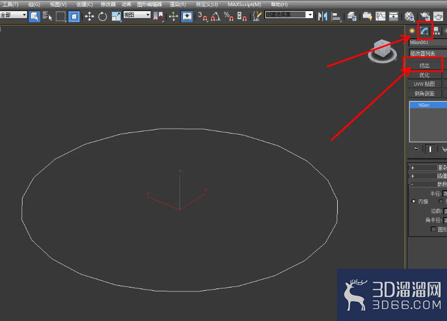Screen dimensions: 447x321
Task: Activate Select and Move tool
Action: coord(89,16)
